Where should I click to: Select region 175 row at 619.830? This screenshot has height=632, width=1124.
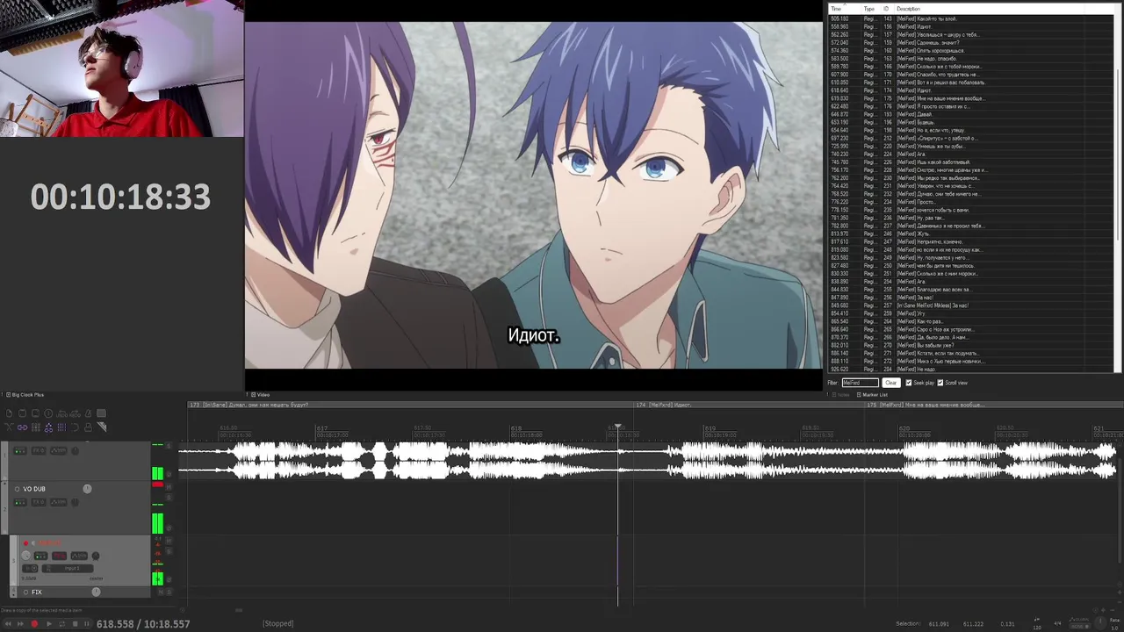[970, 98]
